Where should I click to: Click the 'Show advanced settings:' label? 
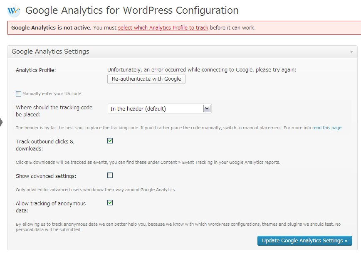tap(46, 176)
